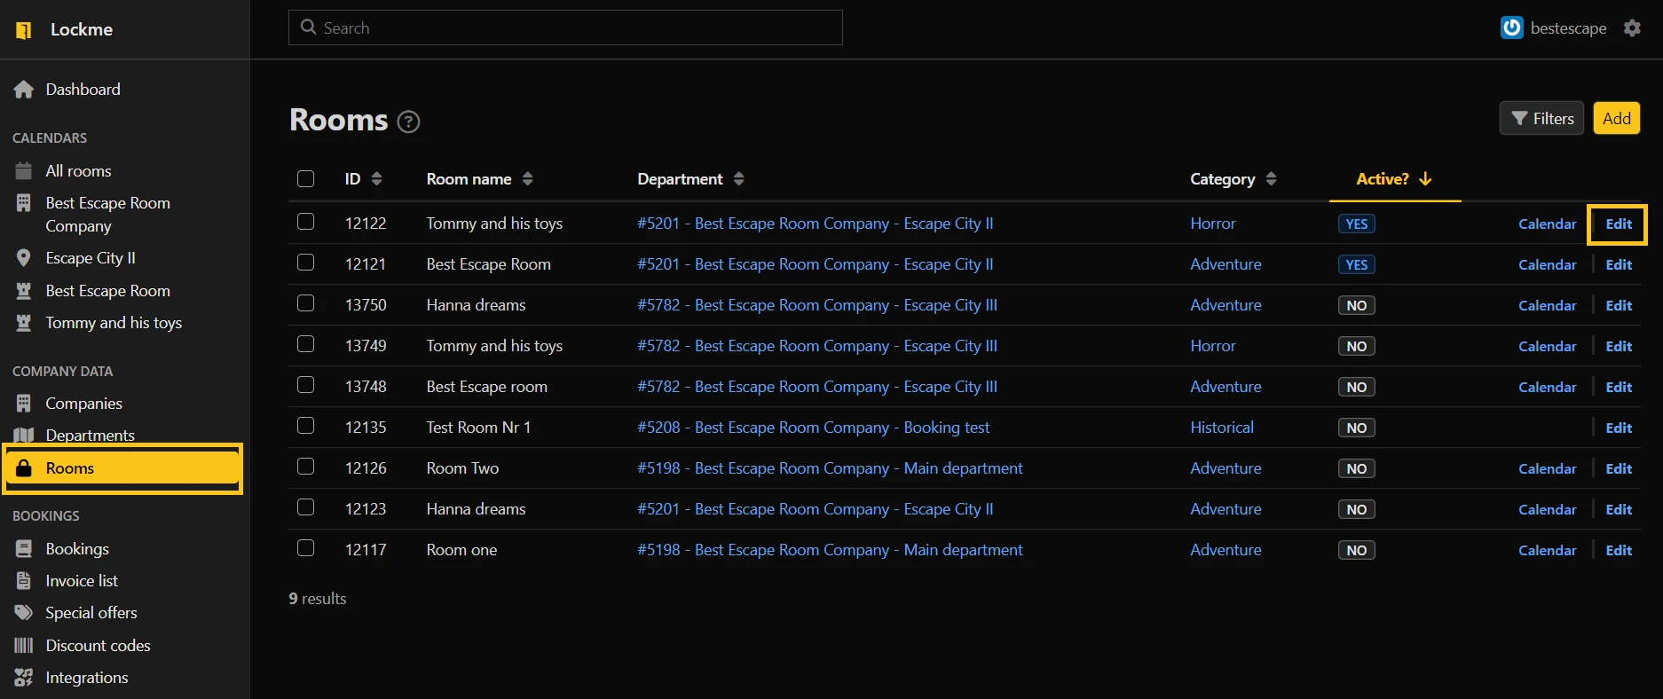Sort table by Category column

coord(1233,179)
